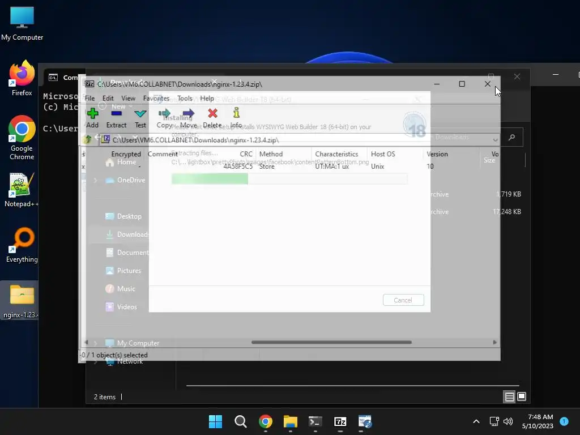This screenshot has height=435, width=580.
Task: Open the Tools menu in 7-Zip
Action: (x=185, y=98)
